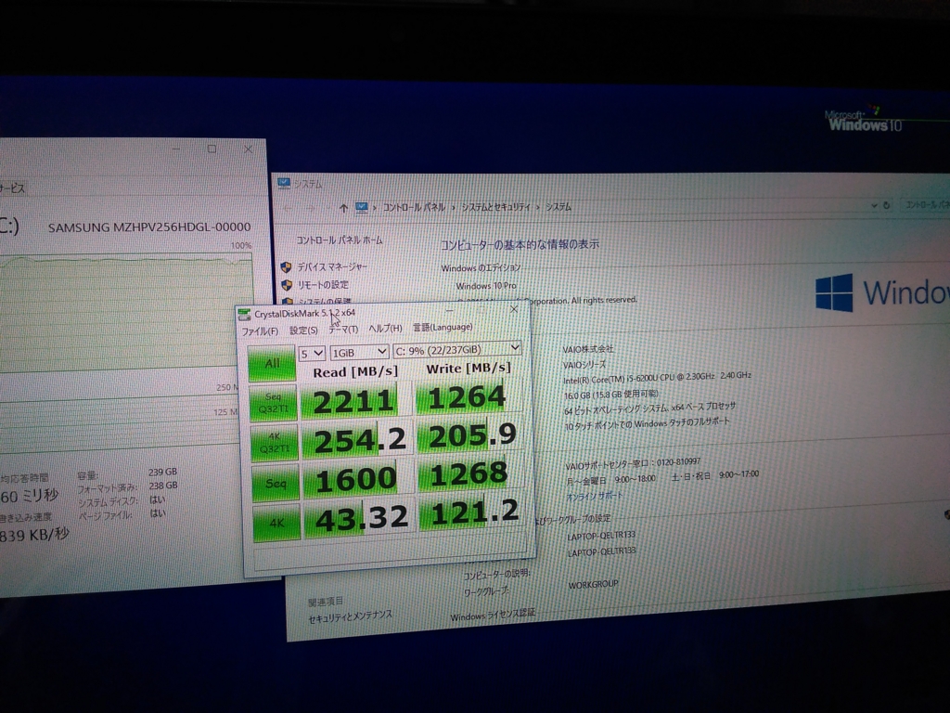The width and height of the screenshot is (950, 713).
Task: Click the disk activity graph in Task Manager
Action: click(x=125, y=314)
